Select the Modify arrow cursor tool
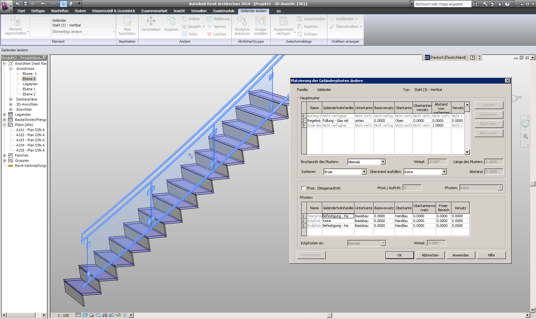Screen dimensions: 536x319 (63, 4)
